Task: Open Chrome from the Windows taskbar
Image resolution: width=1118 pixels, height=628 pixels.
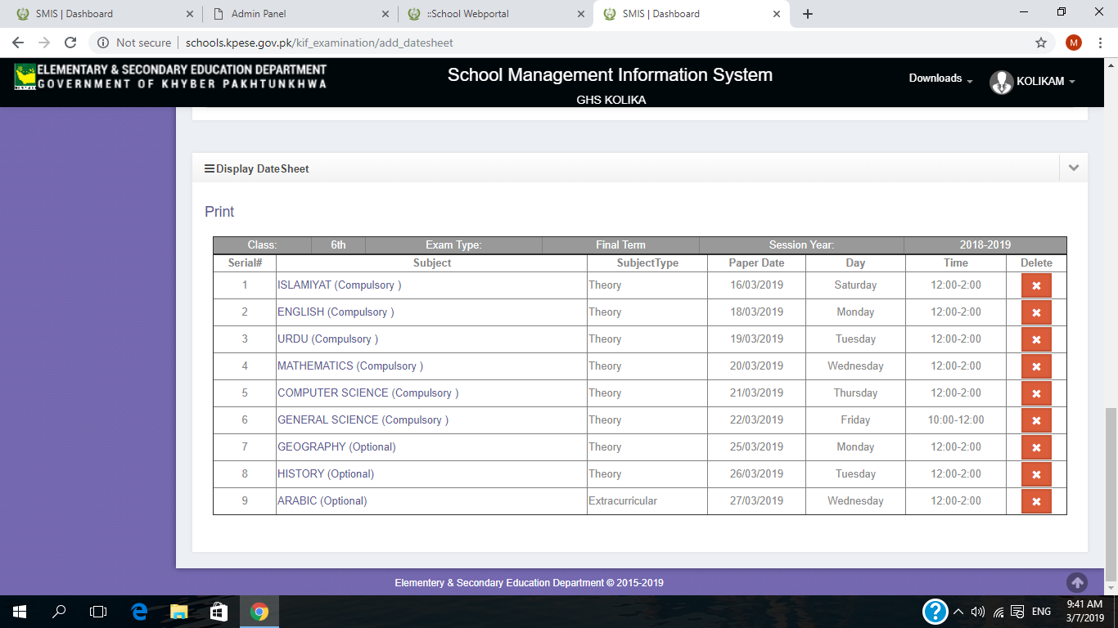Action: click(x=259, y=612)
